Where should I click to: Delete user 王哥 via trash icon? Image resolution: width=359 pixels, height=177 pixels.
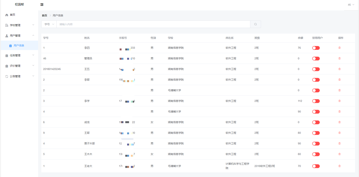pyautogui.click(x=339, y=133)
